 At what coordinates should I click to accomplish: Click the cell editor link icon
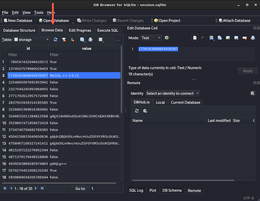[x=236, y=38]
